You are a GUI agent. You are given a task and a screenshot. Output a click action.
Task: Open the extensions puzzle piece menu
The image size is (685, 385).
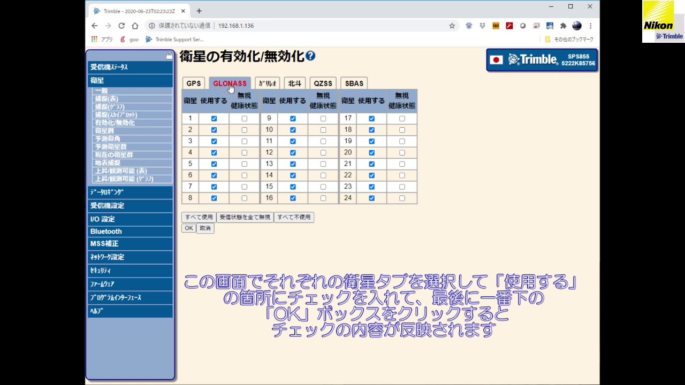point(563,26)
